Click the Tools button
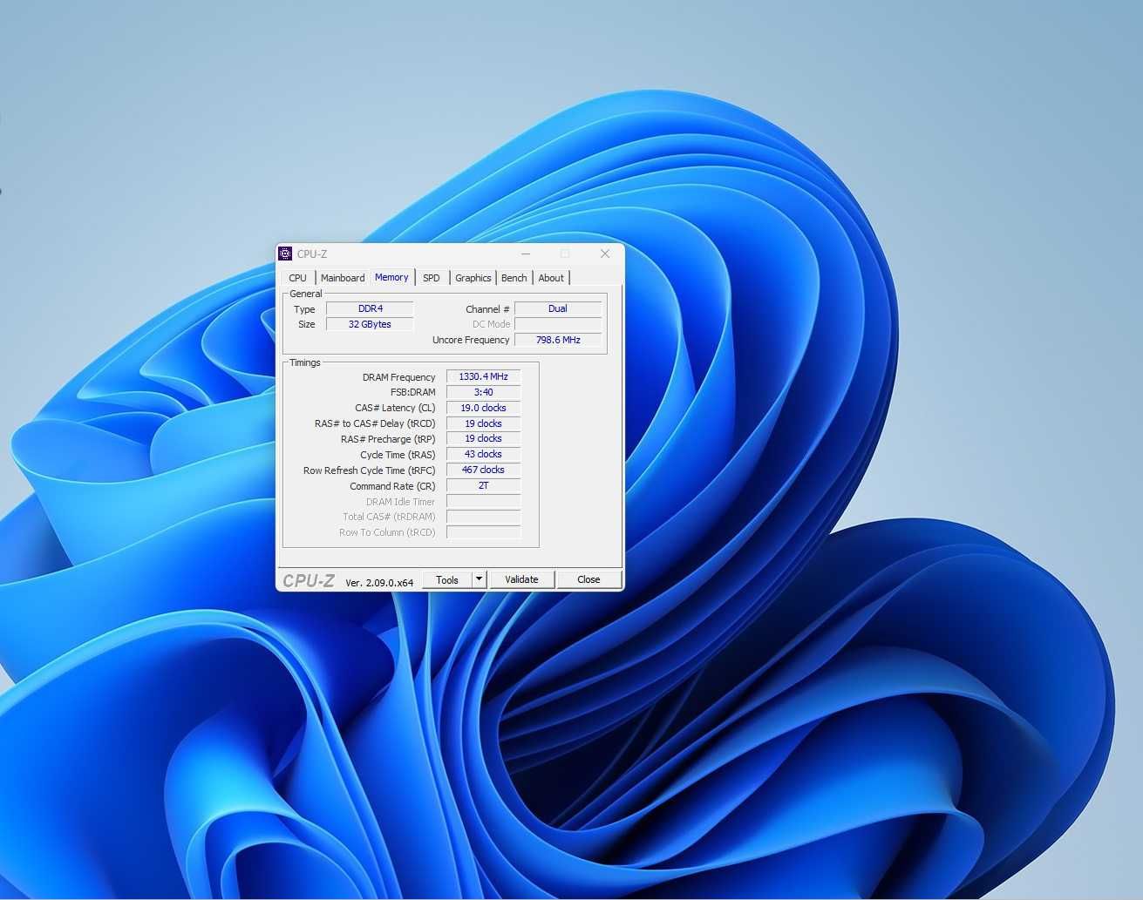This screenshot has height=900, width=1143. pos(447,579)
